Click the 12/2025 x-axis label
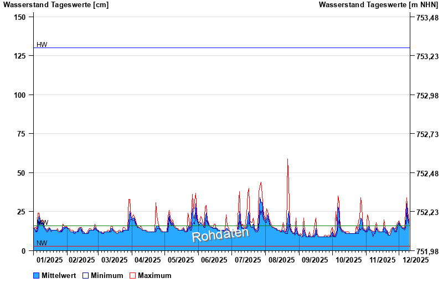 415,259
